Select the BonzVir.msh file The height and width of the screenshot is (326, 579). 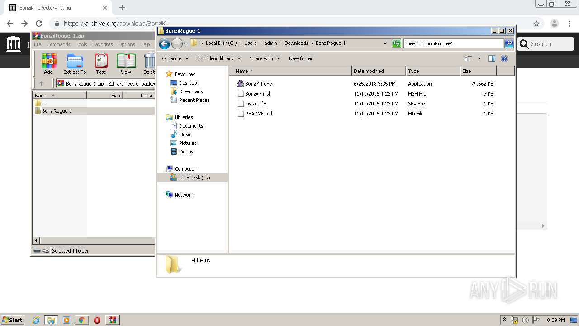click(258, 94)
